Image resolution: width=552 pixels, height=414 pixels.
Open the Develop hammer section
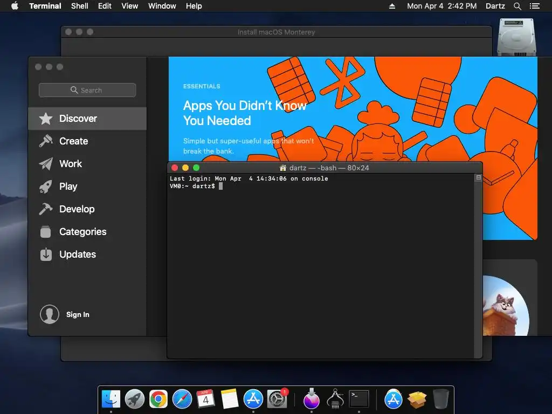coord(87,209)
